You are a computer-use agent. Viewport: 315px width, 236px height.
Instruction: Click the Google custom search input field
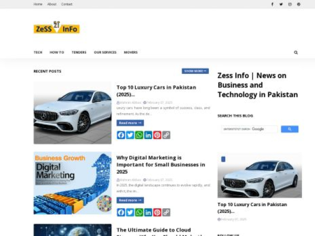coord(249,129)
